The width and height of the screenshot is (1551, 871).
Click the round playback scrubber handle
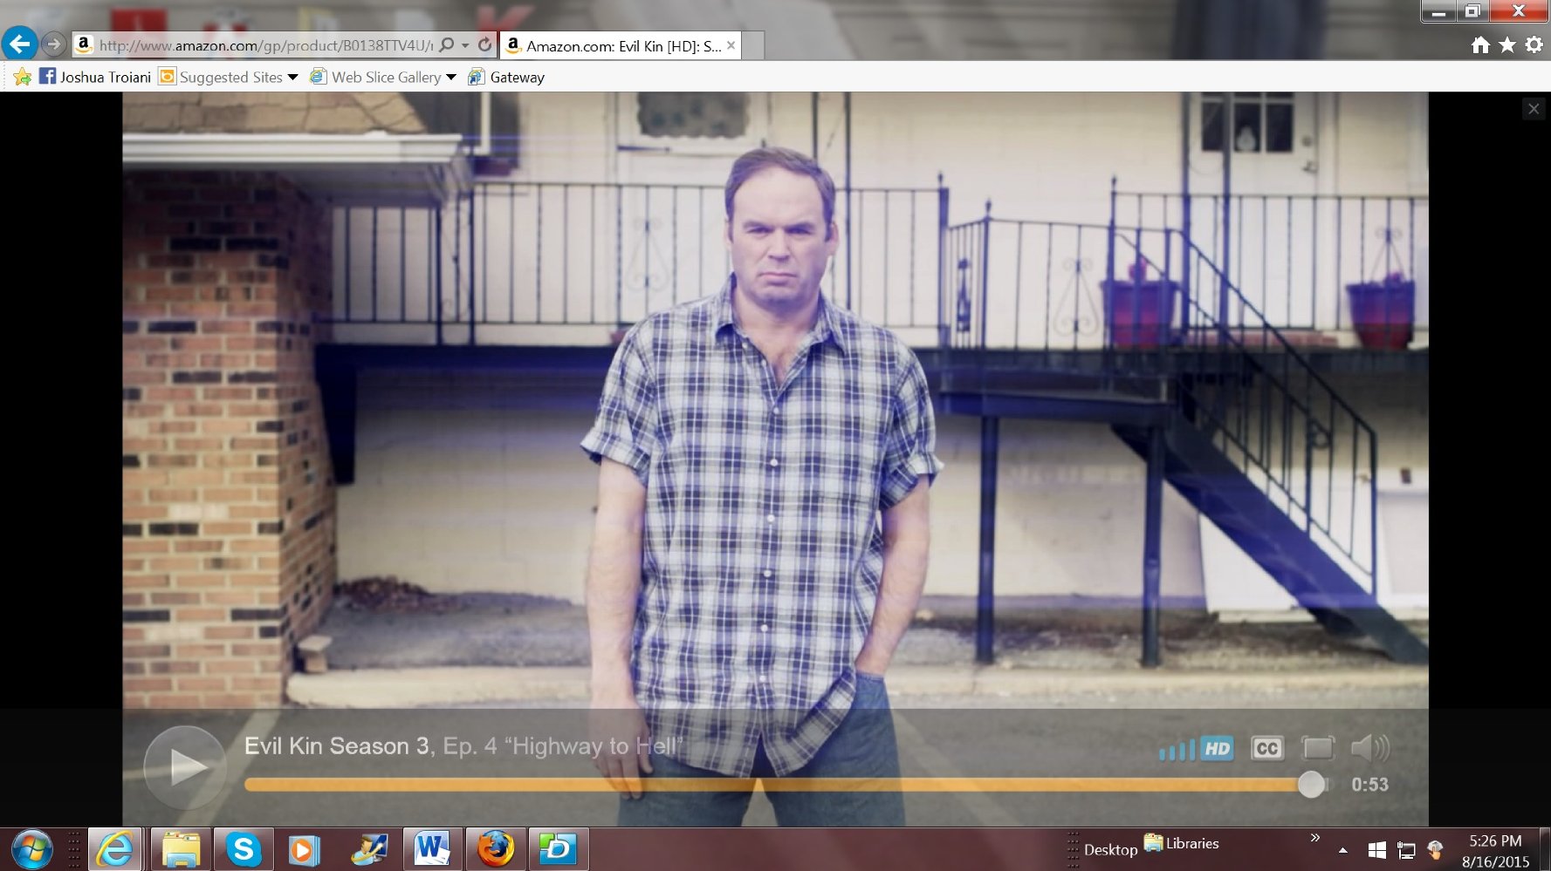click(1311, 785)
